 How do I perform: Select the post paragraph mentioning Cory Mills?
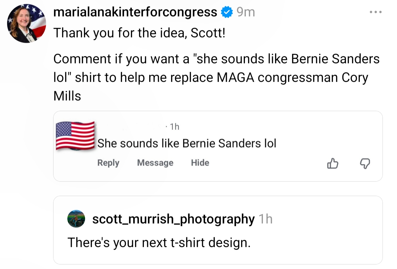pos(216,77)
